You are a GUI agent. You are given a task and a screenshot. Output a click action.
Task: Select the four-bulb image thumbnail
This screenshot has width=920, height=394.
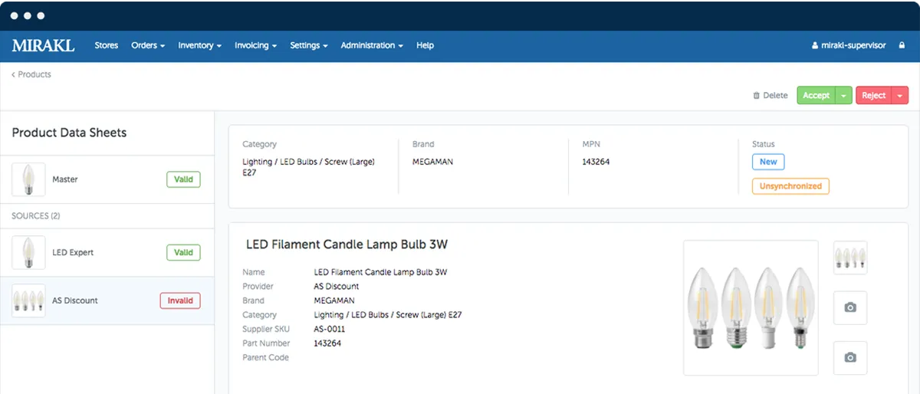point(850,258)
